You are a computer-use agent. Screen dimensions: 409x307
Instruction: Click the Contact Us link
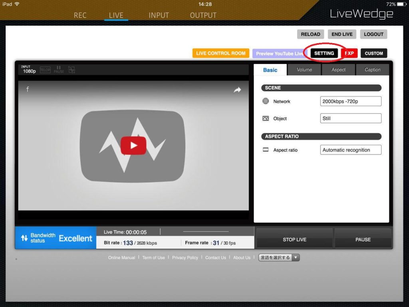tap(215, 258)
